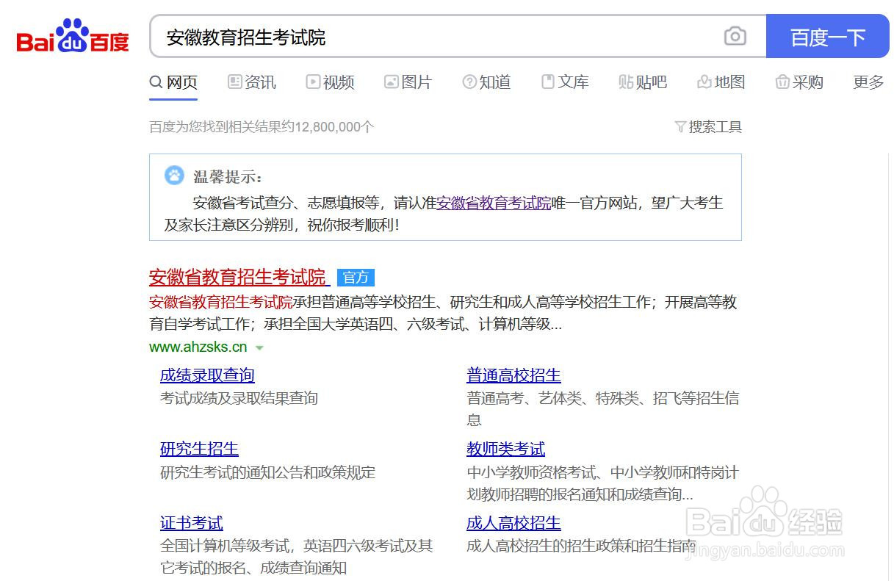Open the 普通高校招生 sublink
Viewport: 894px width, 581px height.
[513, 375]
